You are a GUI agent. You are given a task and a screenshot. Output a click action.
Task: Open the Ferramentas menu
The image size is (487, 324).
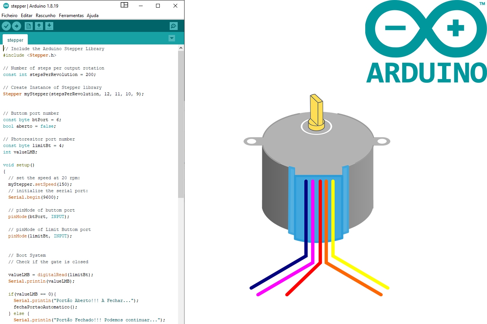pos(71,16)
